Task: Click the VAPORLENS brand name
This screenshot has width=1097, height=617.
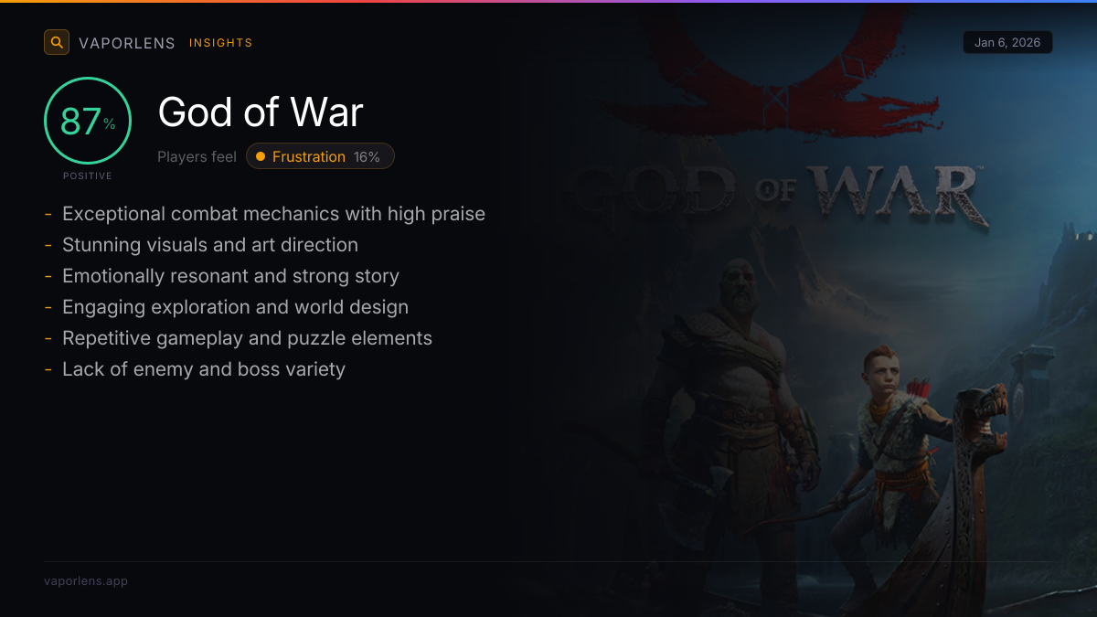Action: 127,43
